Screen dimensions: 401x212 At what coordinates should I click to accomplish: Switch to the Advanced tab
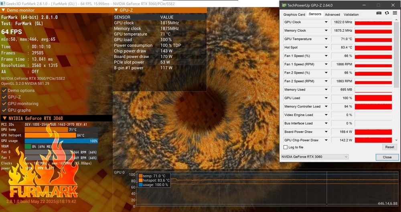click(332, 14)
